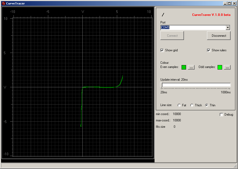Select Fat line size
Viewport: 238px width, 169px height.
point(179,105)
